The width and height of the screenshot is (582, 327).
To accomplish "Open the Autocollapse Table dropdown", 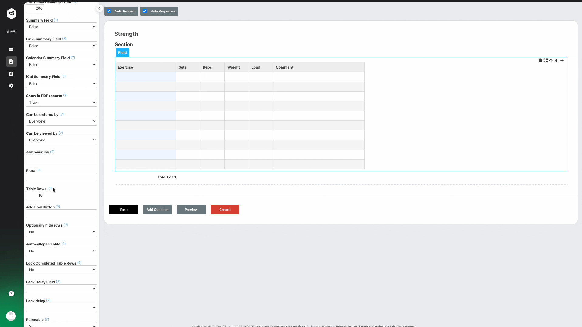I will pyautogui.click(x=61, y=251).
